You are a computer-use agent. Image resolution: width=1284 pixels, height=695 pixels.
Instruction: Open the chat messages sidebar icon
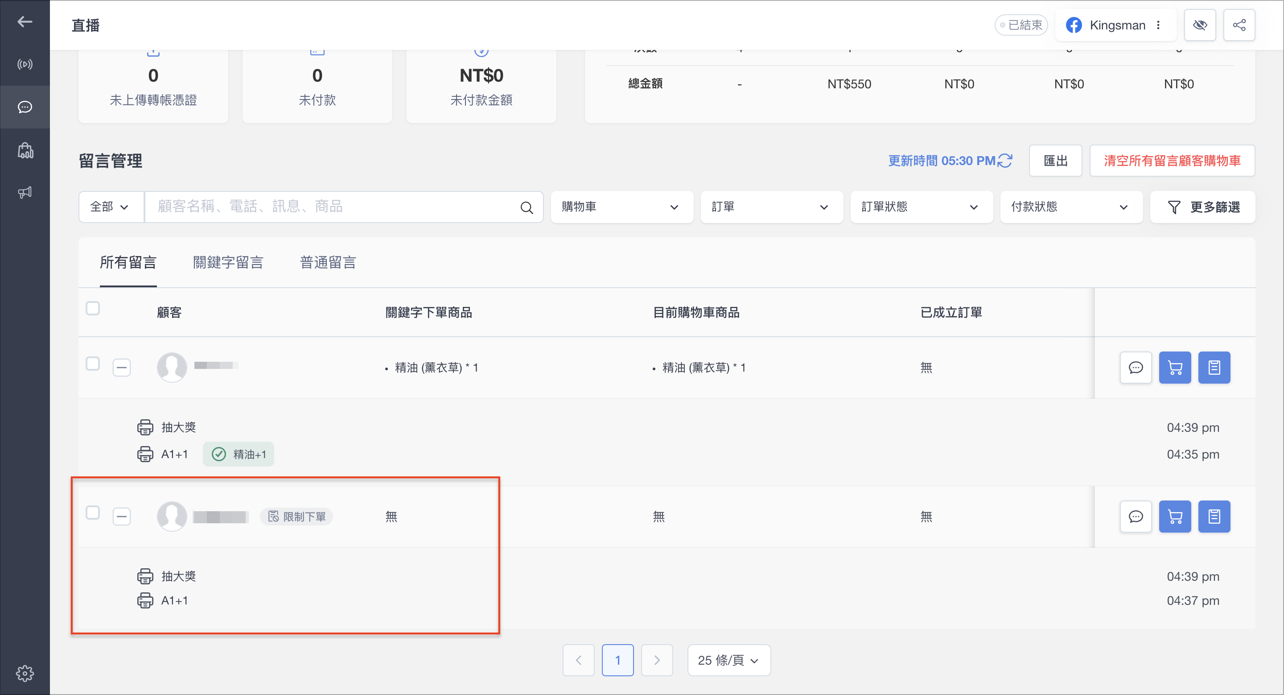click(x=25, y=107)
